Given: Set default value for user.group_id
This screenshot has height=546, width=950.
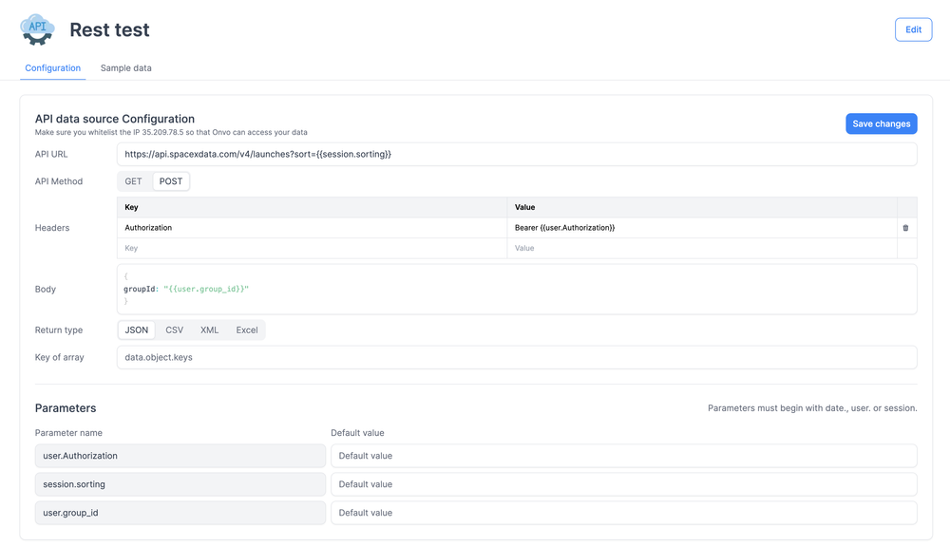Looking at the screenshot, I should tap(623, 513).
